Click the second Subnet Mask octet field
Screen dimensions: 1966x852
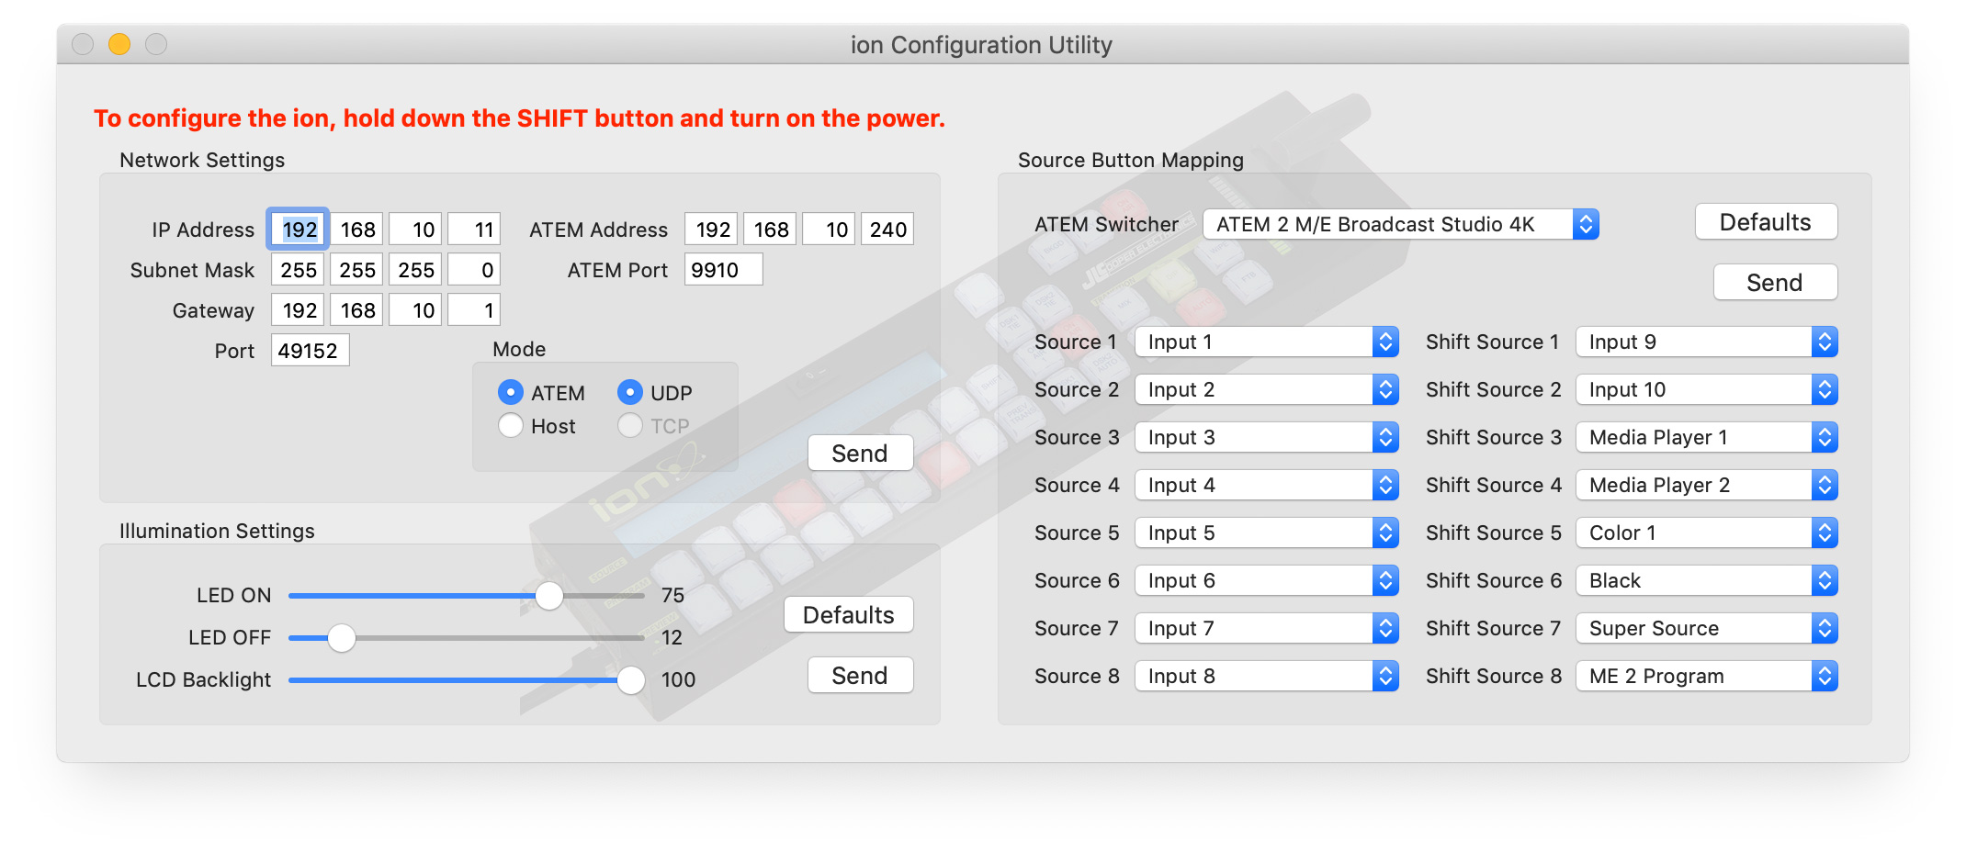click(356, 270)
